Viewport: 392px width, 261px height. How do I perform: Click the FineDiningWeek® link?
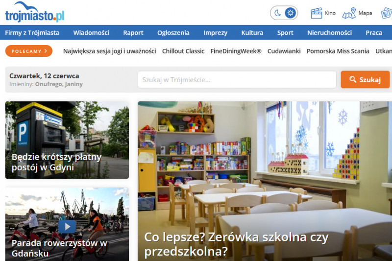coord(236,51)
